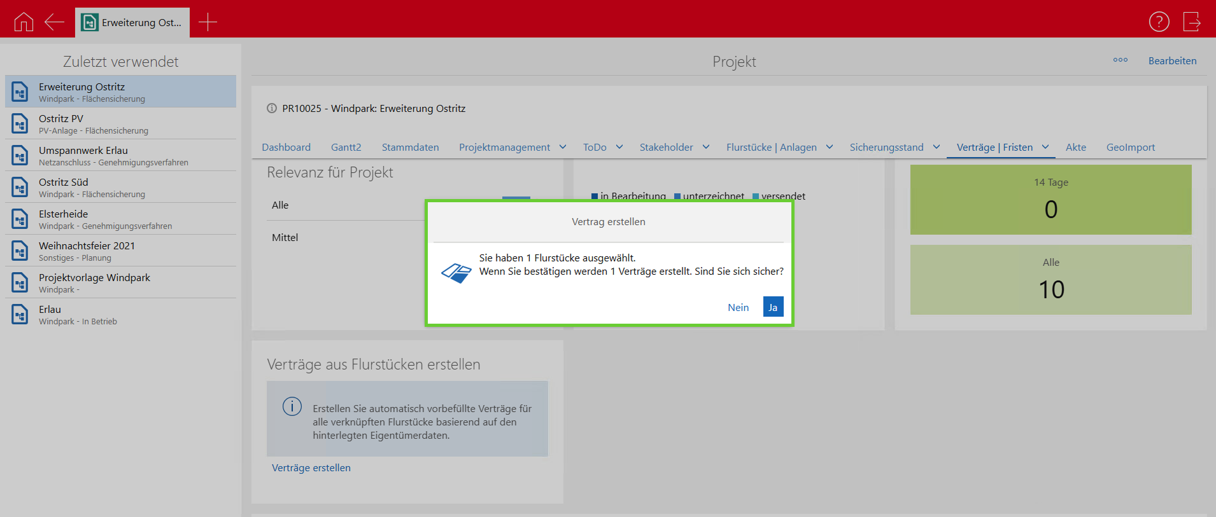Open the three-dot more options menu

point(1120,60)
